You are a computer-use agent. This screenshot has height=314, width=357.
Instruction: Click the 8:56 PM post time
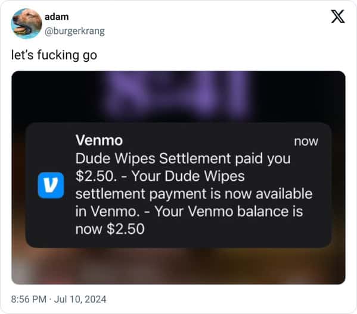[29, 299]
